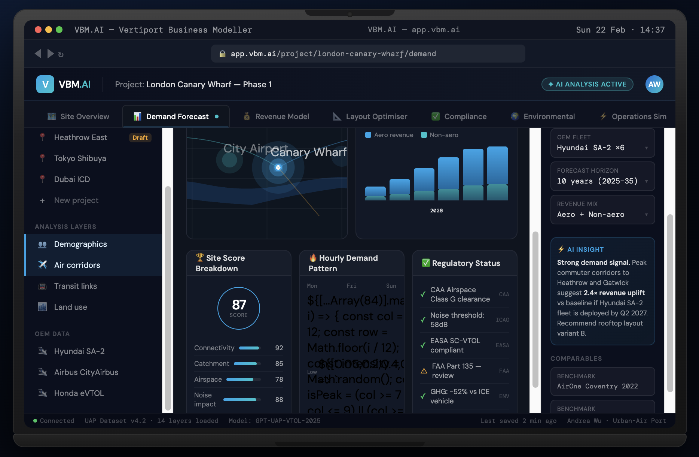
Task: Toggle the Demographics analysis layer
Action: click(x=94, y=244)
